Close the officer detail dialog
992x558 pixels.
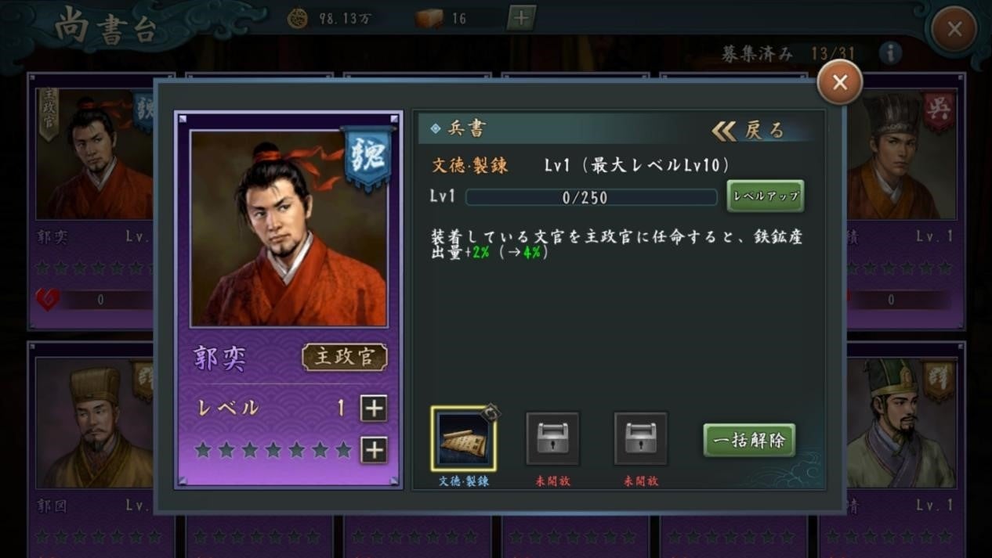(x=840, y=82)
